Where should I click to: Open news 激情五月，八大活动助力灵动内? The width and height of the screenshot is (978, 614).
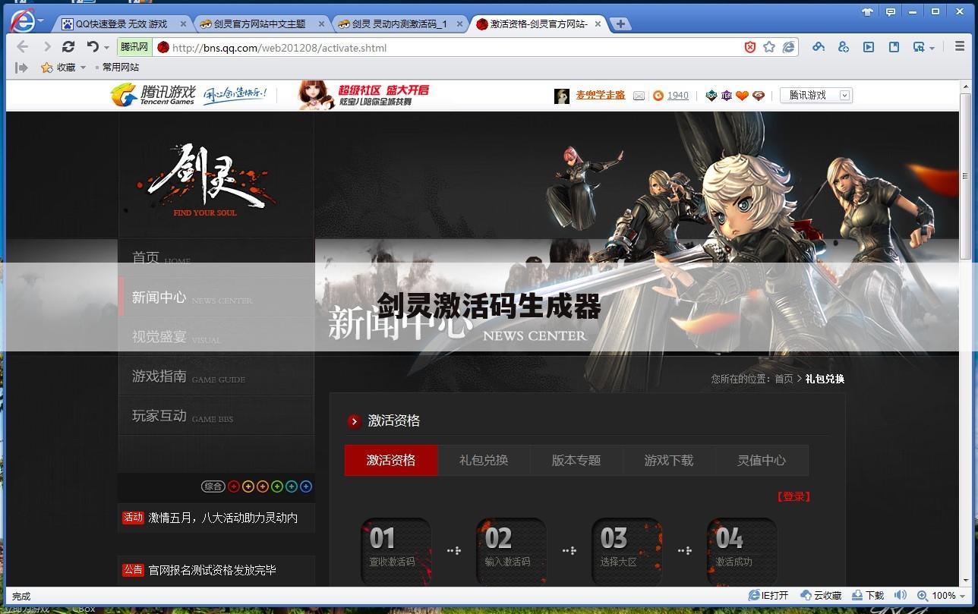tap(222, 518)
